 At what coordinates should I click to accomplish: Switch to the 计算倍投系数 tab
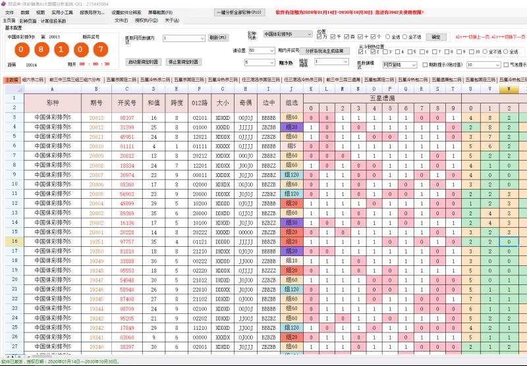coord(53,21)
